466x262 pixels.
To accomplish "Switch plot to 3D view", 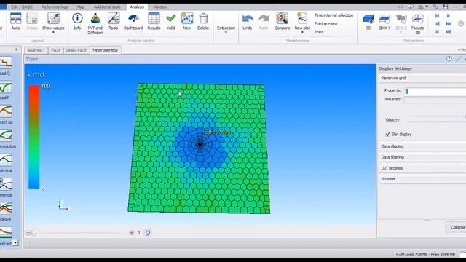I will tap(368, 22).
